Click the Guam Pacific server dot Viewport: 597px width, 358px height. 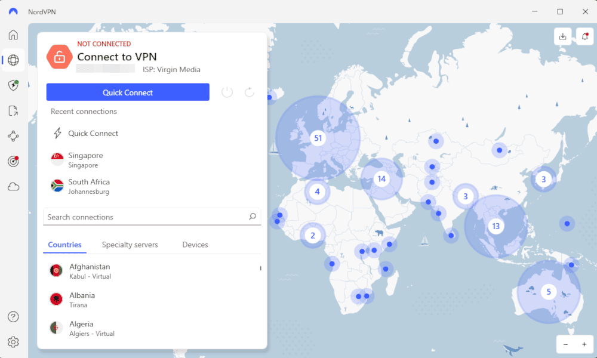pos(567,224)
